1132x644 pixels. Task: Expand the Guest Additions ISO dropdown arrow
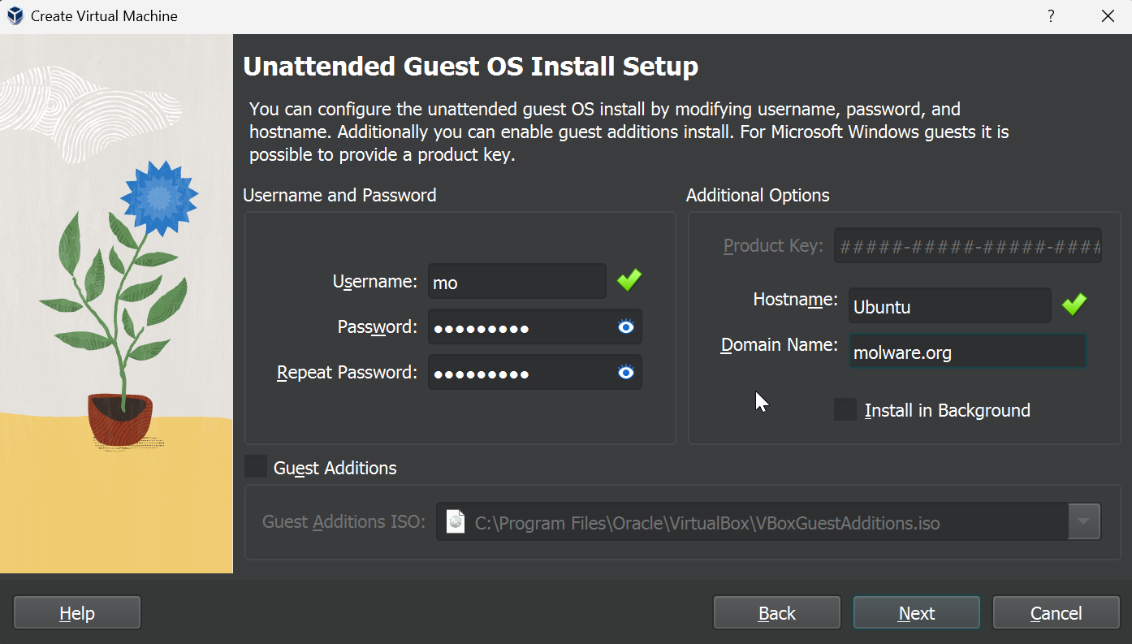(1083, 522)
